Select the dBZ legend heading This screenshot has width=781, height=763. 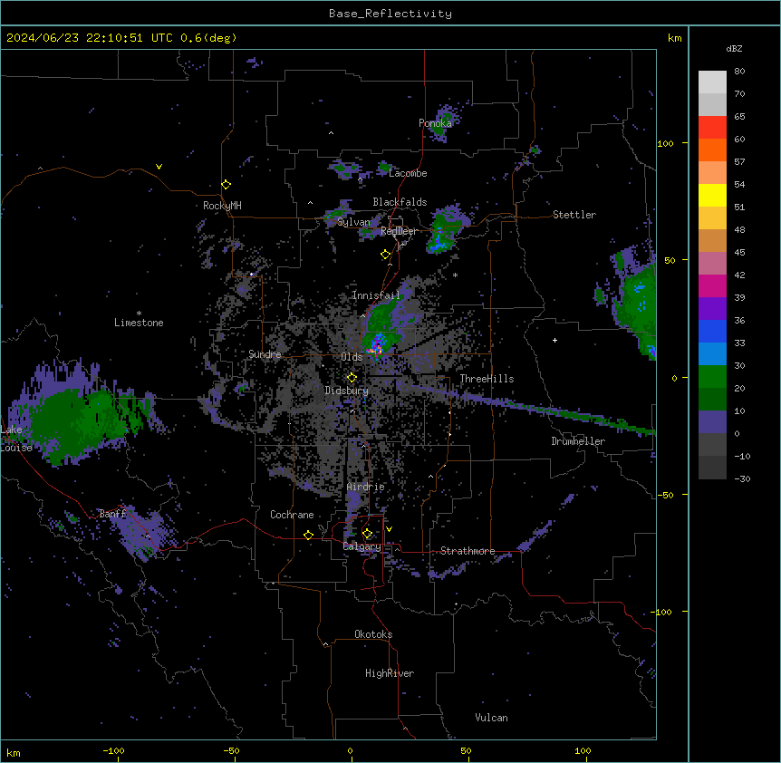click(734, 49)
